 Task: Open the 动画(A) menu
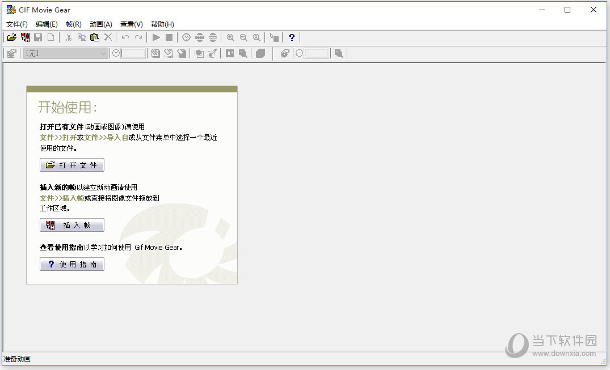click(101, 24)
